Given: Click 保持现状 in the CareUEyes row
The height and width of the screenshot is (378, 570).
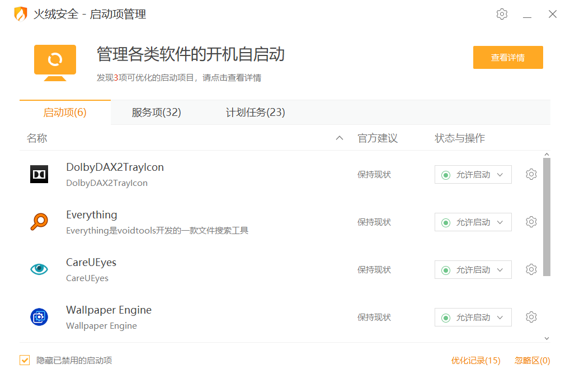Looking at the screenshot, I should (374, 270).
